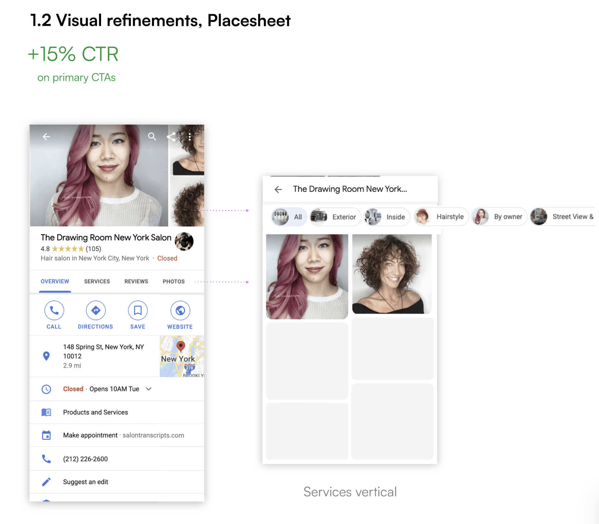Viewport: 599px width, 524px height.
Task: Click Suggest an edit
Action: click(86, 482)
